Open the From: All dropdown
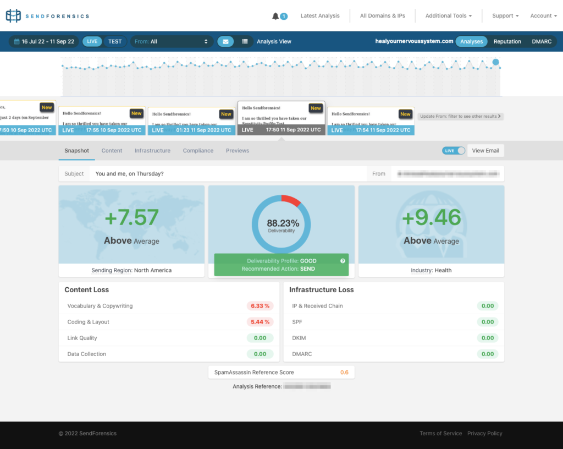The height and width of the screenshot is (449, 563). pyautogui.click(x=172, y=41)
